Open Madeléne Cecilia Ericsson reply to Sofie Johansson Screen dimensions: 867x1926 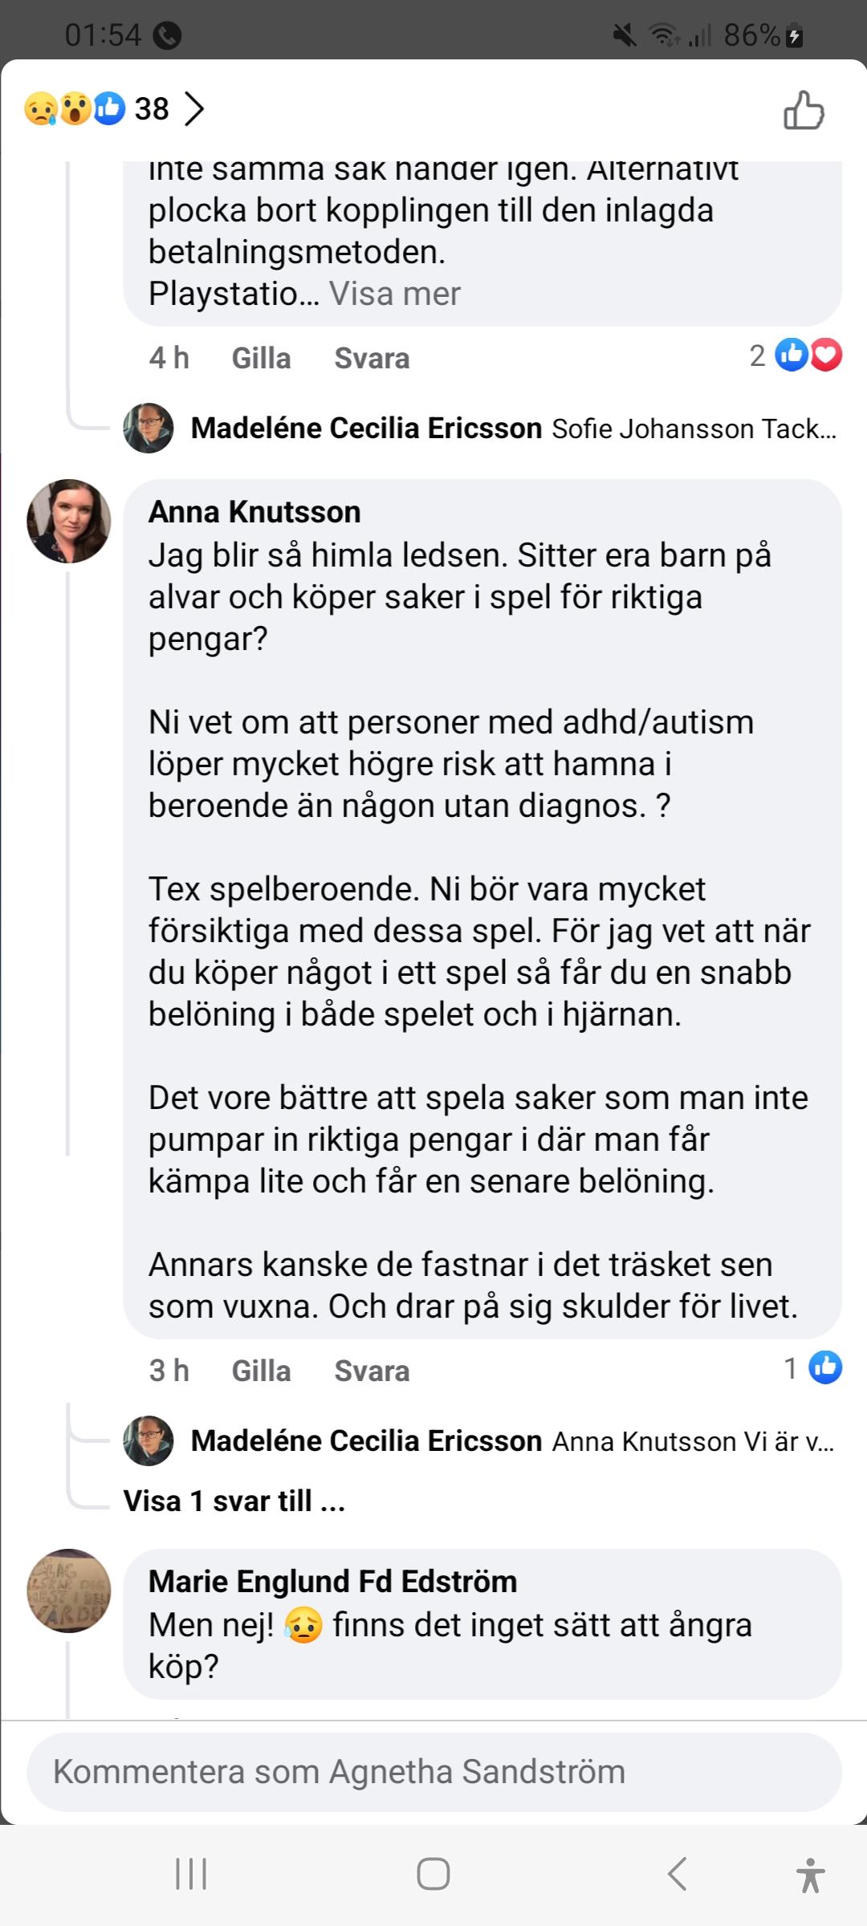click(514, 429)
